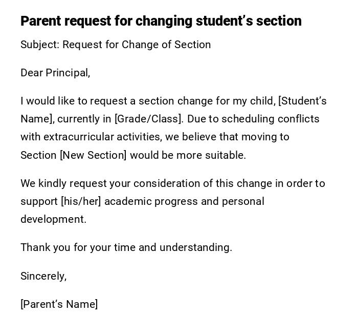Click the "Dear Principal," greeting line

point(55,73)
